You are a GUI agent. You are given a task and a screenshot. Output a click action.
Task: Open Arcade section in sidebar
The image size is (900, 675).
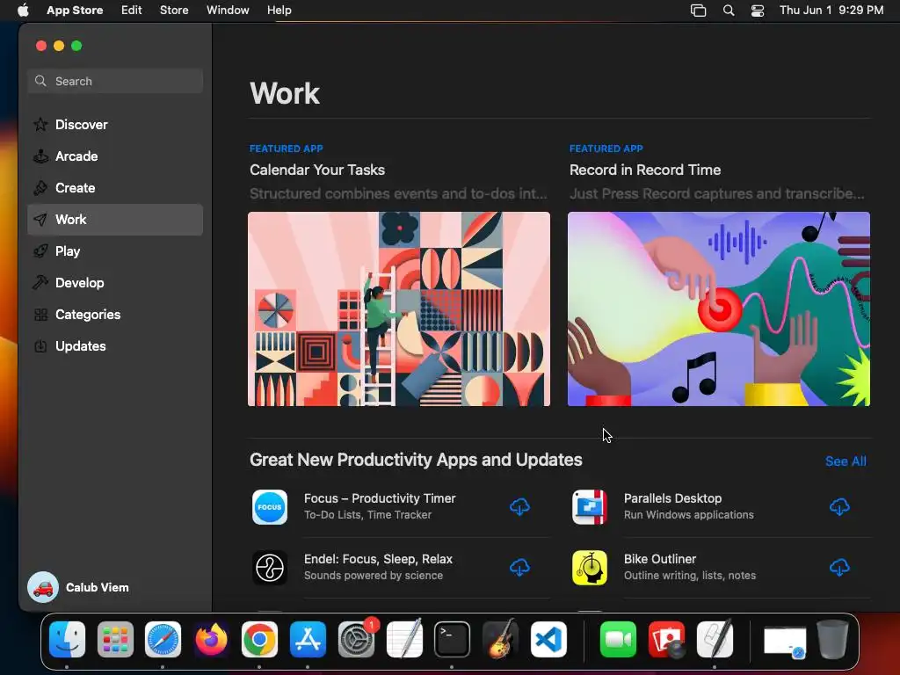tap(115, 156)
